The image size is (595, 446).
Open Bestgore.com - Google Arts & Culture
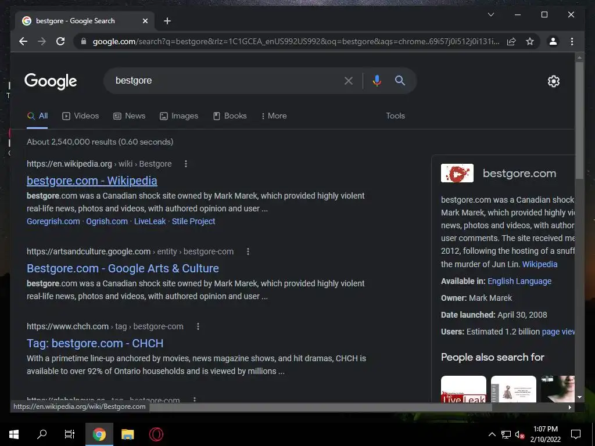click(123, 268)
